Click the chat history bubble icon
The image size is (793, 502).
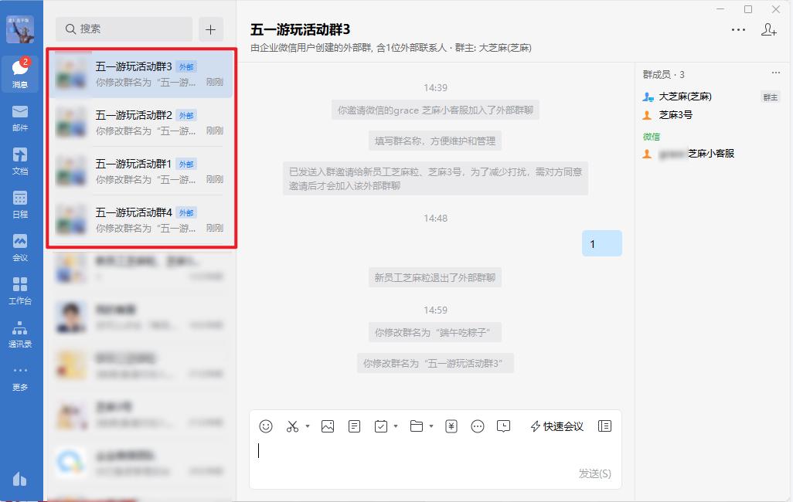[504, 426]
